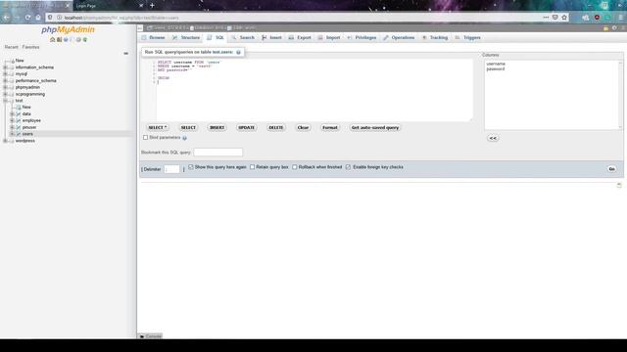Click the 'Bookmark this SQL query' input field
The image size is (627, 352).
point(217,153)
